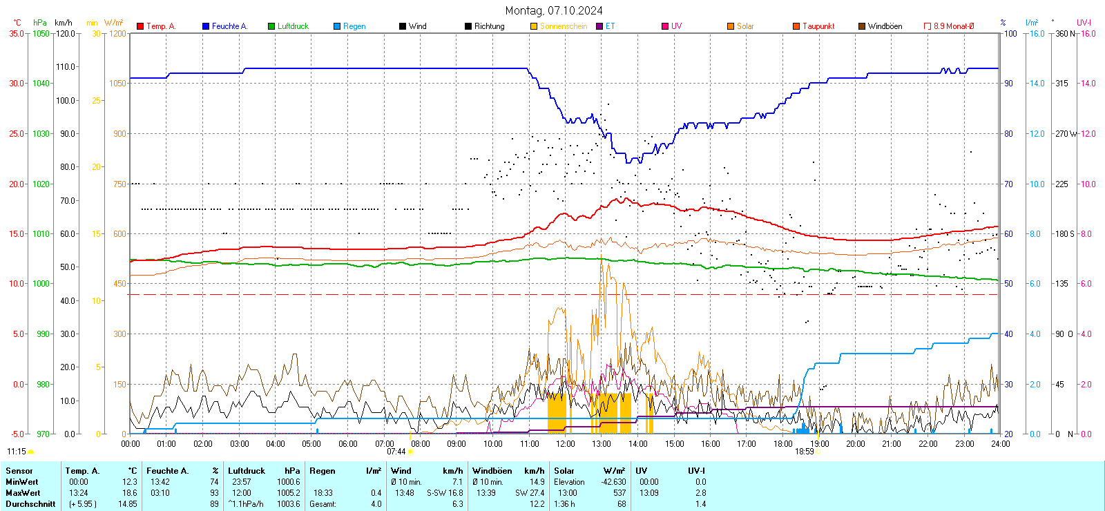Click the pink UV legend square
1105x511 pixels.
pyautogui.click(x=665, y=26)
